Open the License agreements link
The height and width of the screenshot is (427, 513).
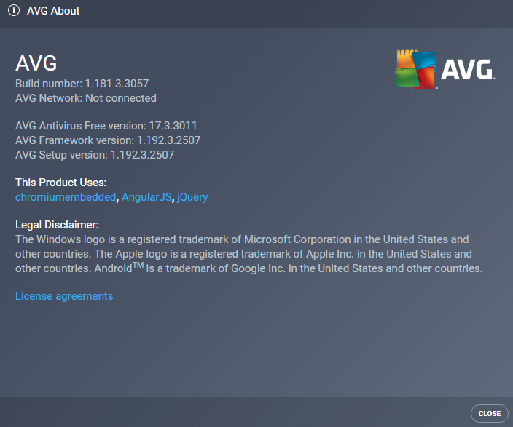point(64,296)
